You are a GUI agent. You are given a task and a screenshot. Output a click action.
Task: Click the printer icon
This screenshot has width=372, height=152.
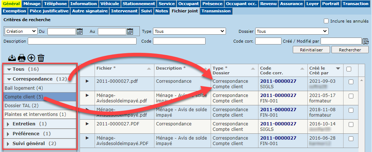tap(22, 58)
